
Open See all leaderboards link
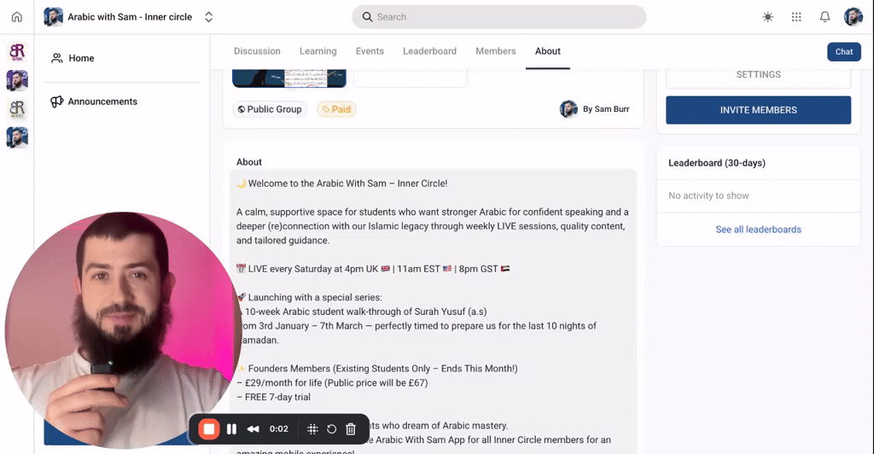click(758, 230)
